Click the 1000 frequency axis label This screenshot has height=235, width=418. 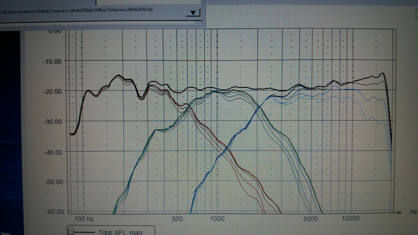coord(217,219)
